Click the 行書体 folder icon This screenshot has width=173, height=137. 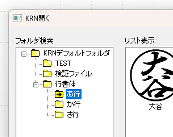[47, 84]
